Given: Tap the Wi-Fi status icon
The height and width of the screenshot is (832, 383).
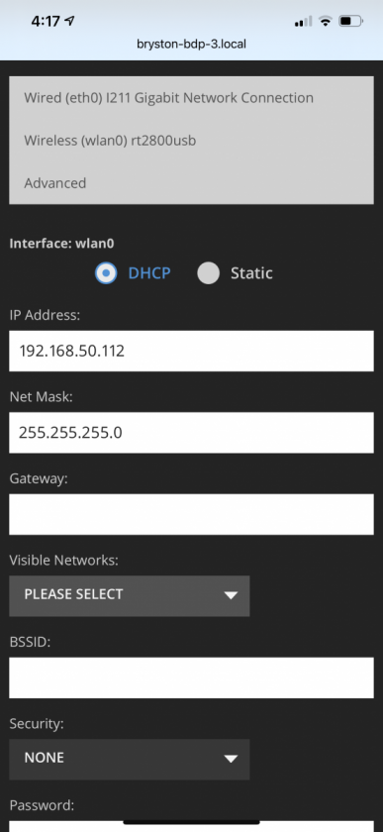Looking at the screenshot, I should click(326, 21).
